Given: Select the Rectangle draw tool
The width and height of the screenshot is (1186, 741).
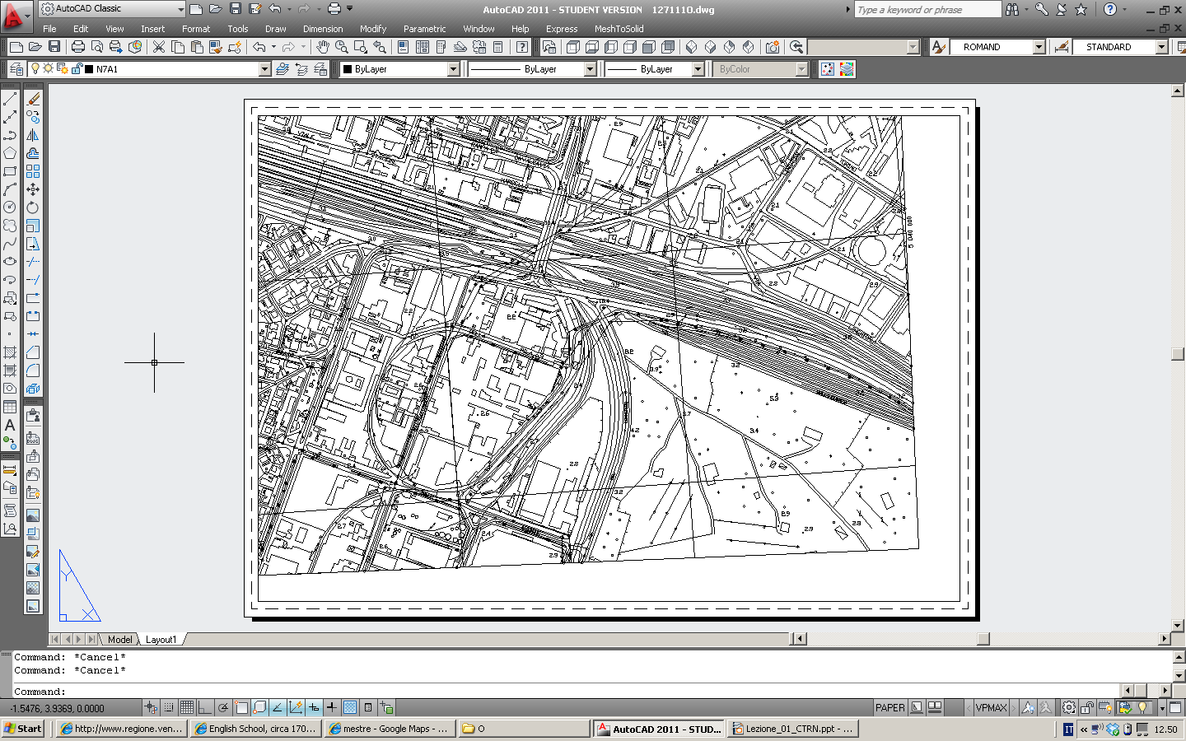Looking at the screenshot, I should [10, 171].
